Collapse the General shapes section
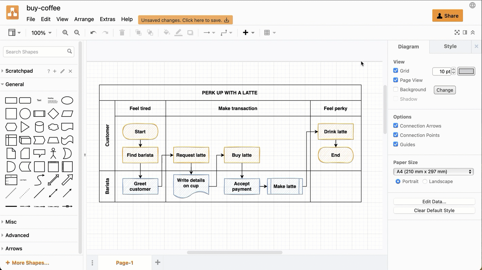 15,84
